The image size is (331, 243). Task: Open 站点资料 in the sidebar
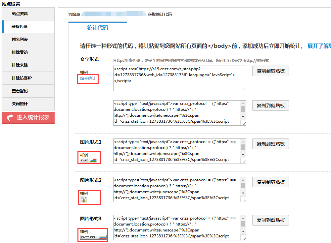coord(20,14)
